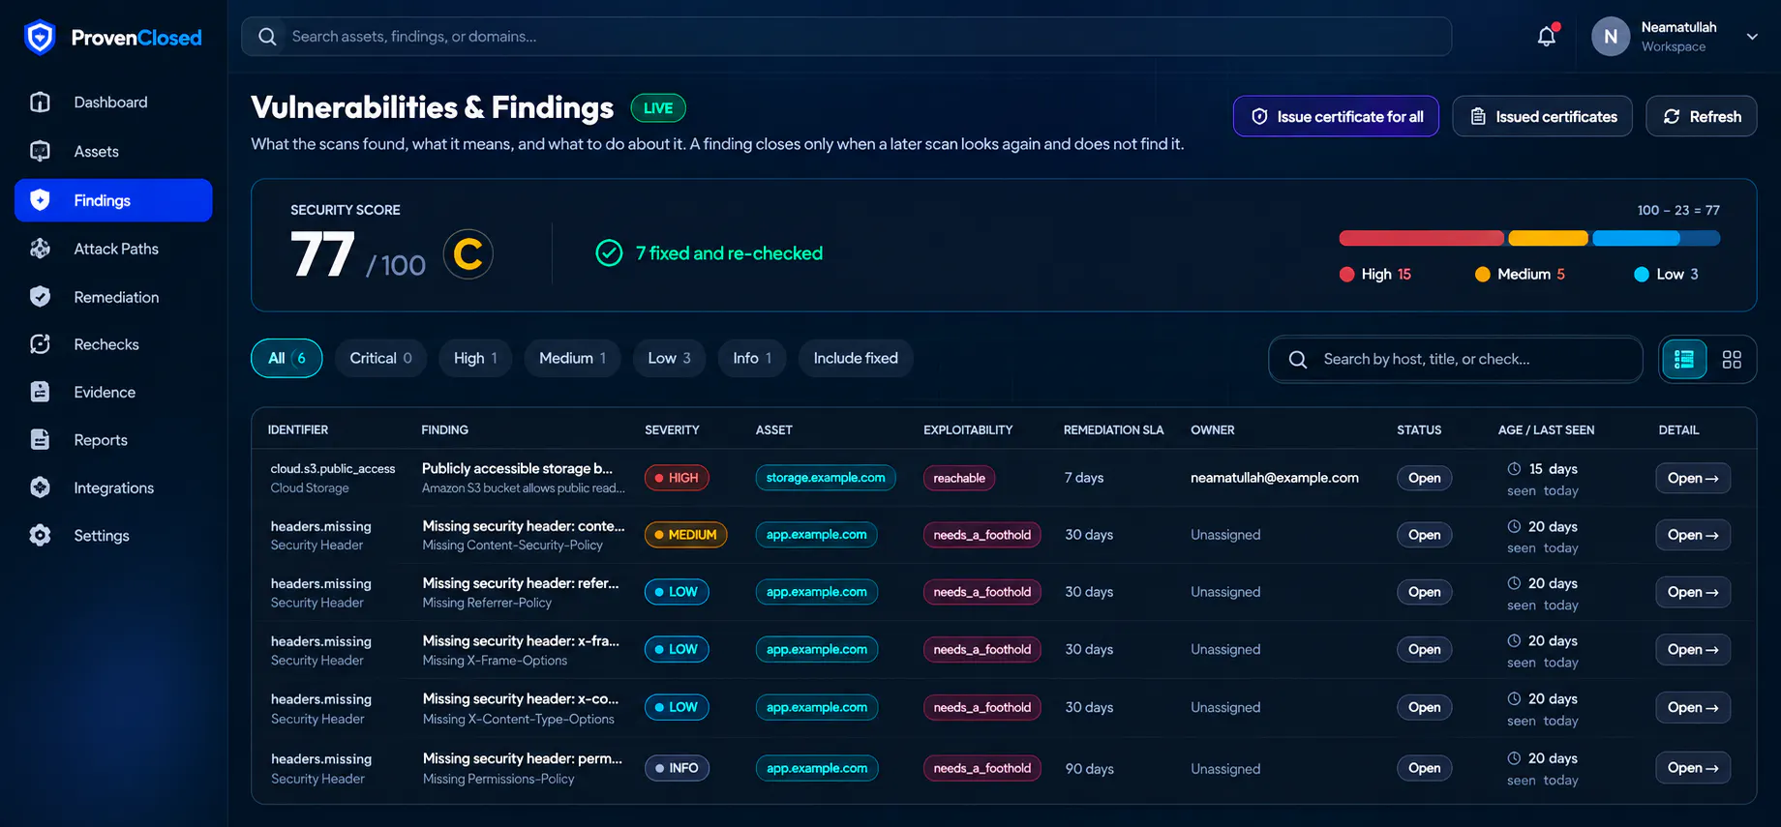Click the INFO severity badge
Screen dimensions: 1781x827
coord(677,768)
